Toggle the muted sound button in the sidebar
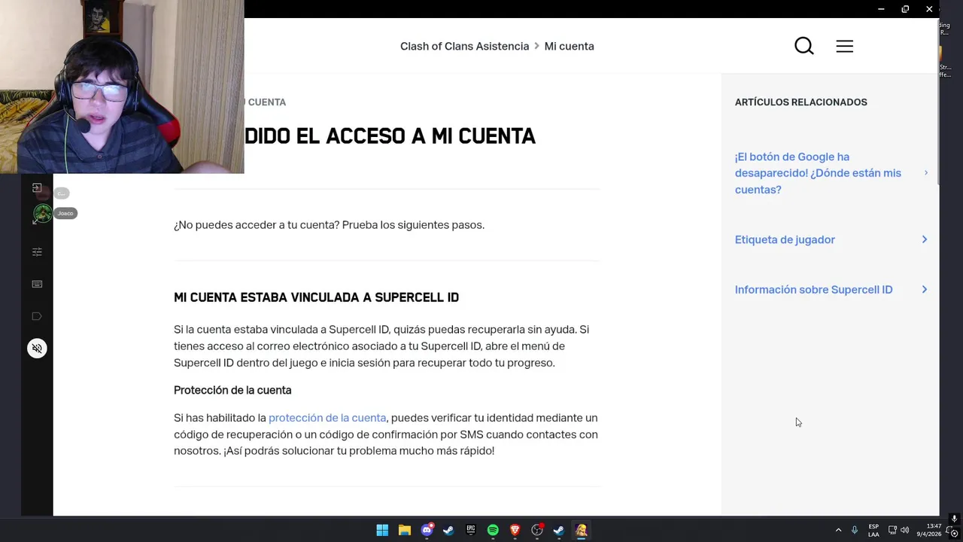This screenshot has height=542, width=963. [37, 348]
